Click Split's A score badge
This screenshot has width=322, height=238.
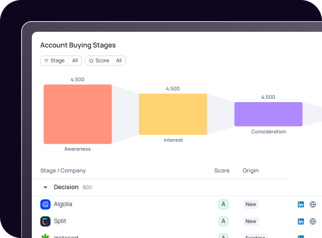(x=223, y=222)
